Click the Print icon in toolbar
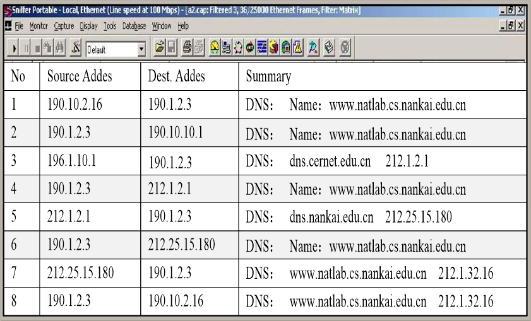 point(187,47)
